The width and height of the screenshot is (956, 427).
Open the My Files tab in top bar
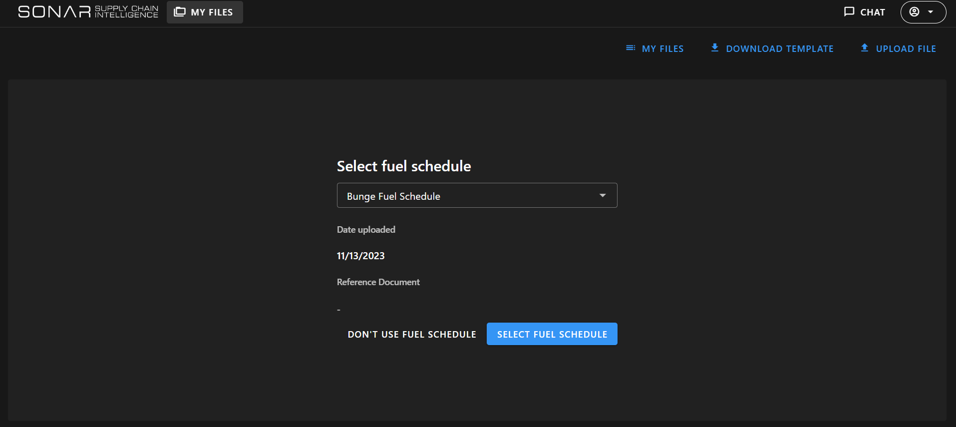tap(205, 12)
